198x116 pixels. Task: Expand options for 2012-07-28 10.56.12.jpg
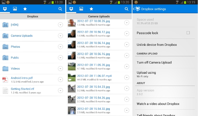coord(127,34)
